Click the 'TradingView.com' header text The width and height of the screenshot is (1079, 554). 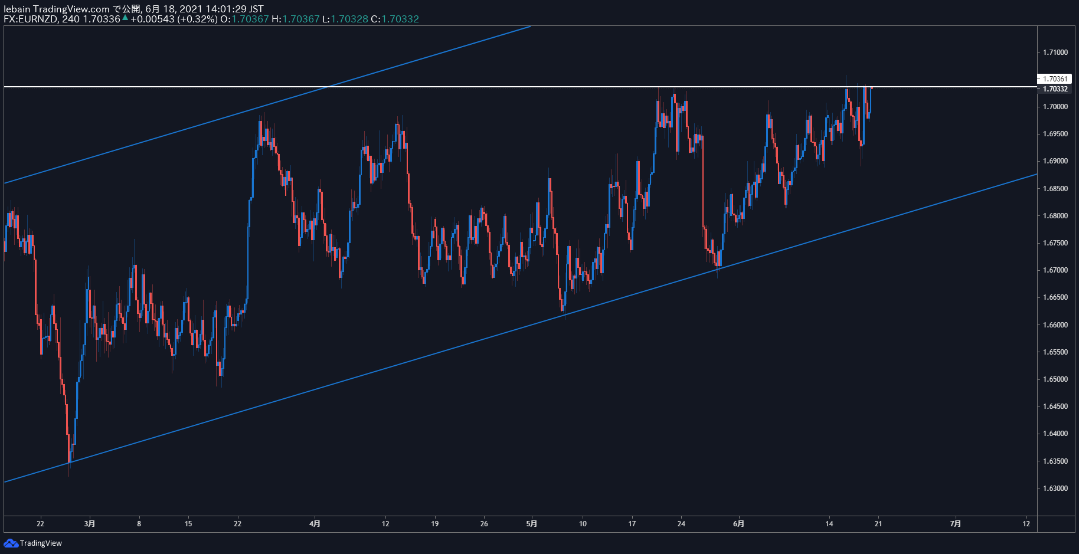71,9
